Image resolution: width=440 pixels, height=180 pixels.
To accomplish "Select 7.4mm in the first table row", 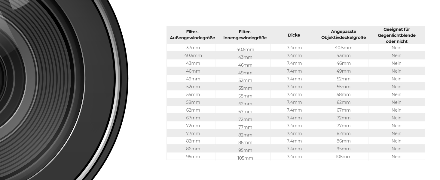I will [x=294, y=48].
